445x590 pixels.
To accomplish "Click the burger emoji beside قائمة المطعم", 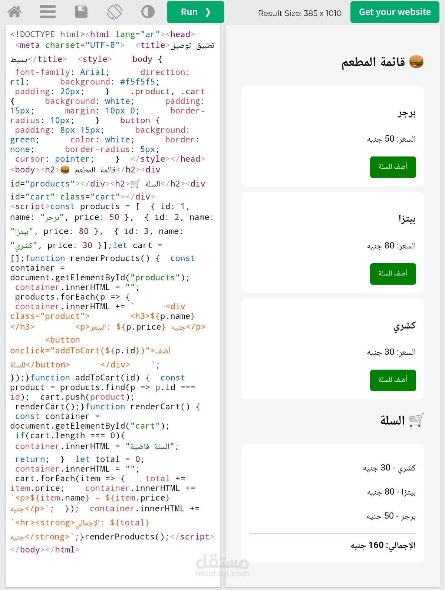I will pyautogui.click(x=416, y=62).
